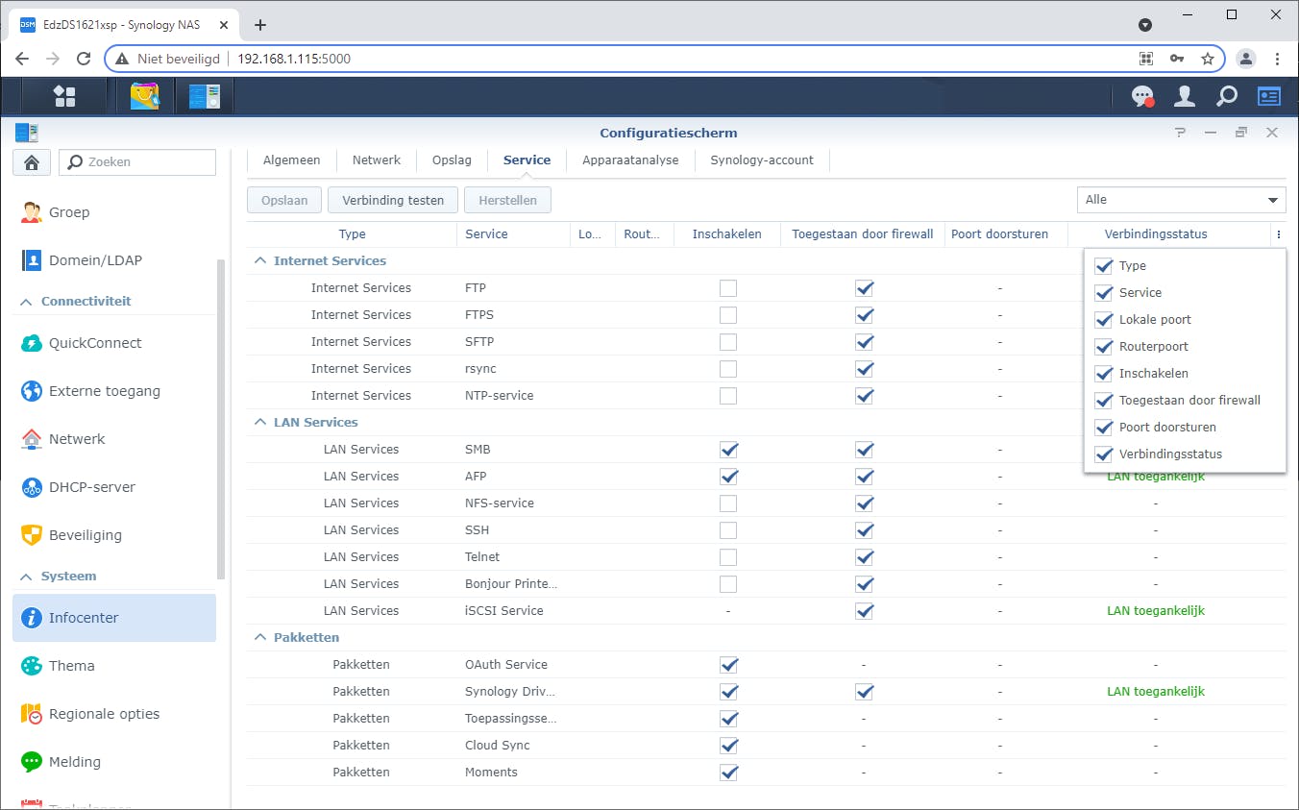Collapse the Pakketten group

(259, 638)
